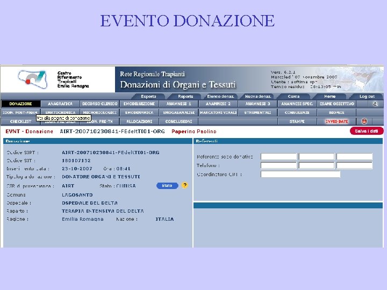This screenshot has width=387, height=290.
Task: Open EMODILUIZIONE section
Action: [x=139, y=104]
